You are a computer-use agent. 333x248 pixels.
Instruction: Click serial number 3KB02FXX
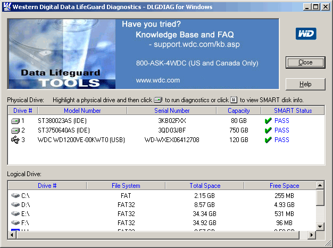tap(172, 121)
